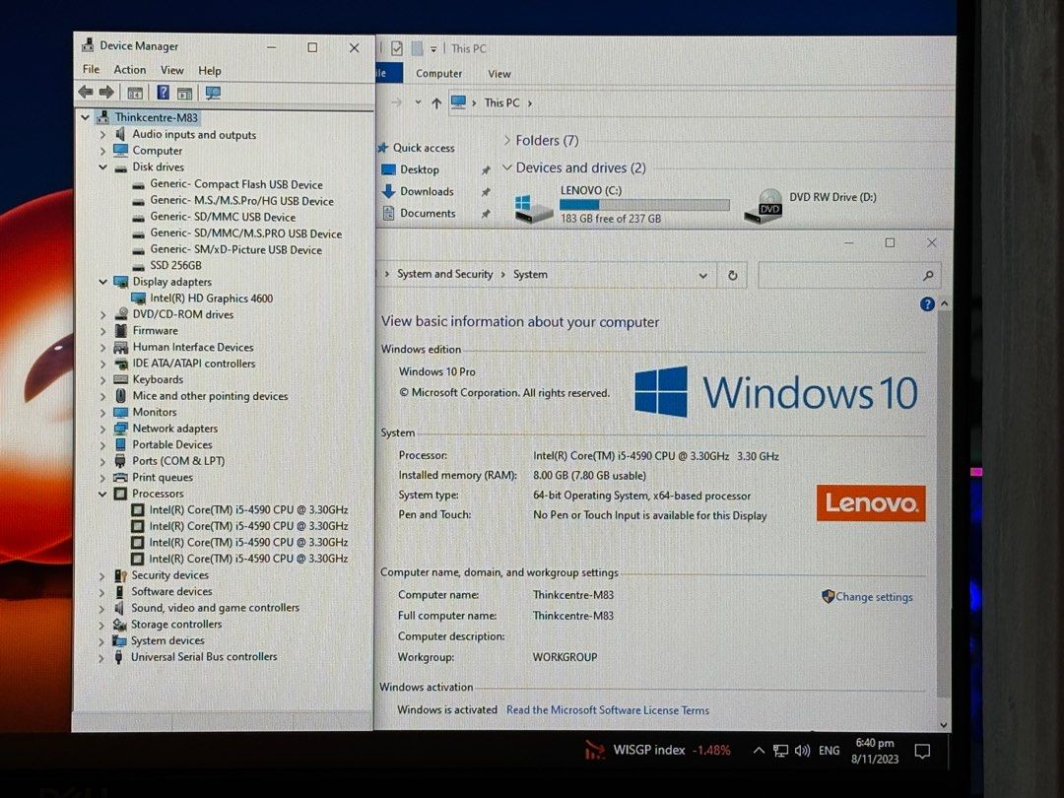Open the volume icon in the taskbar
The width and height of the screenshot is (1064, 798).
[x=802, y=750]
